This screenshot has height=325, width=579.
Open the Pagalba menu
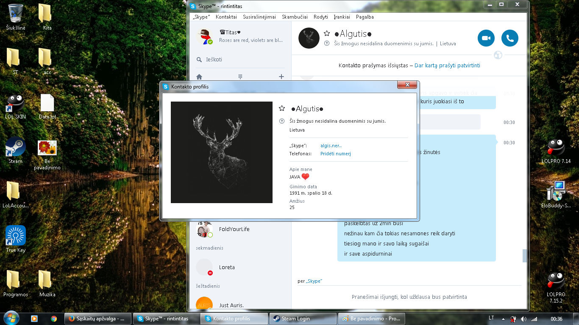365,17
